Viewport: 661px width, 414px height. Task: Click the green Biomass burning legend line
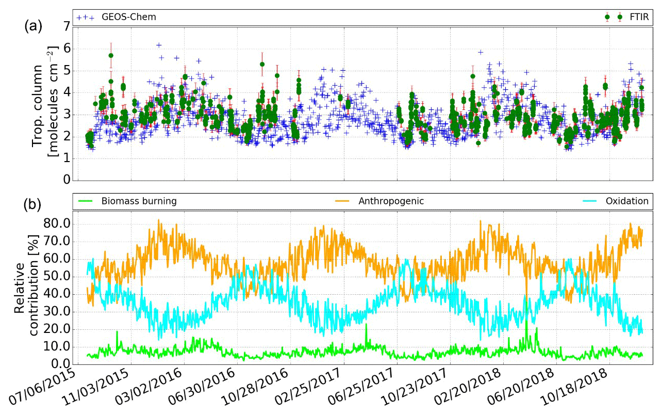[x=86, y=201]
